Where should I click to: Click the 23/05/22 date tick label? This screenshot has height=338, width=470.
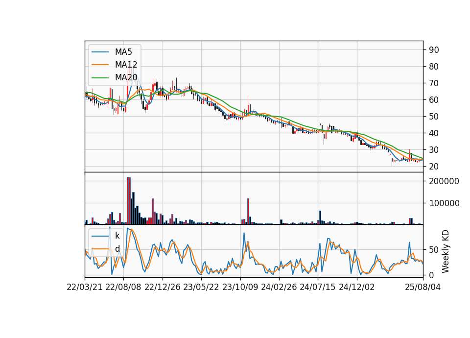coord(201,287)
